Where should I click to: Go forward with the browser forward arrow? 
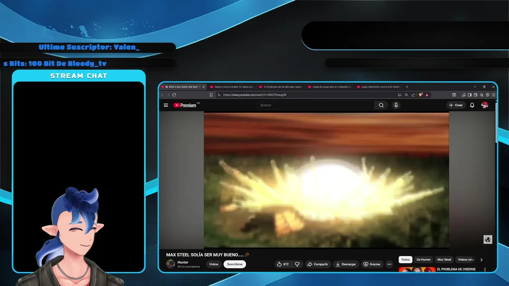168,95
